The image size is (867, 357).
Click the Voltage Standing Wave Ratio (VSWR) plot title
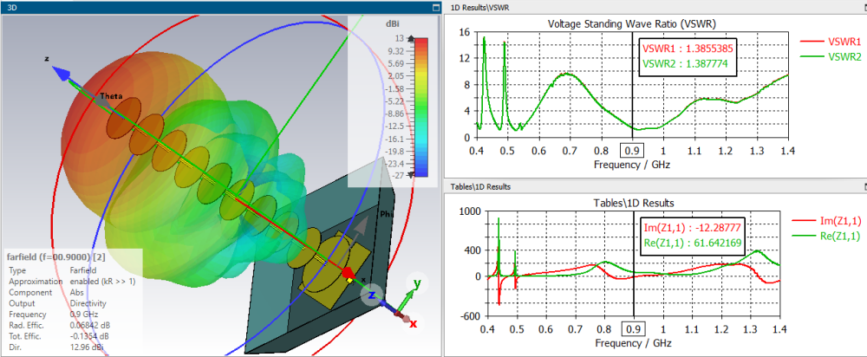631,23
